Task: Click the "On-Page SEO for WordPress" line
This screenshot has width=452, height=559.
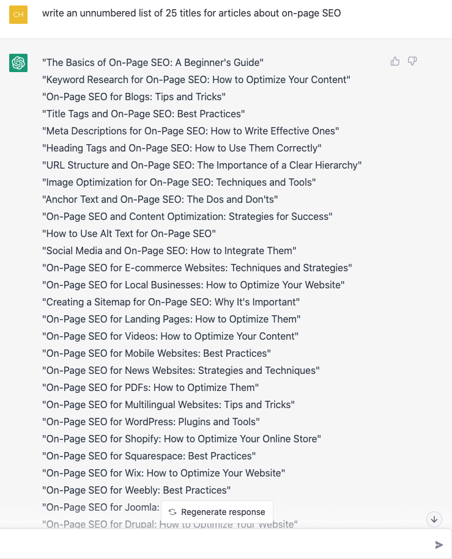Action: [150, 422]
